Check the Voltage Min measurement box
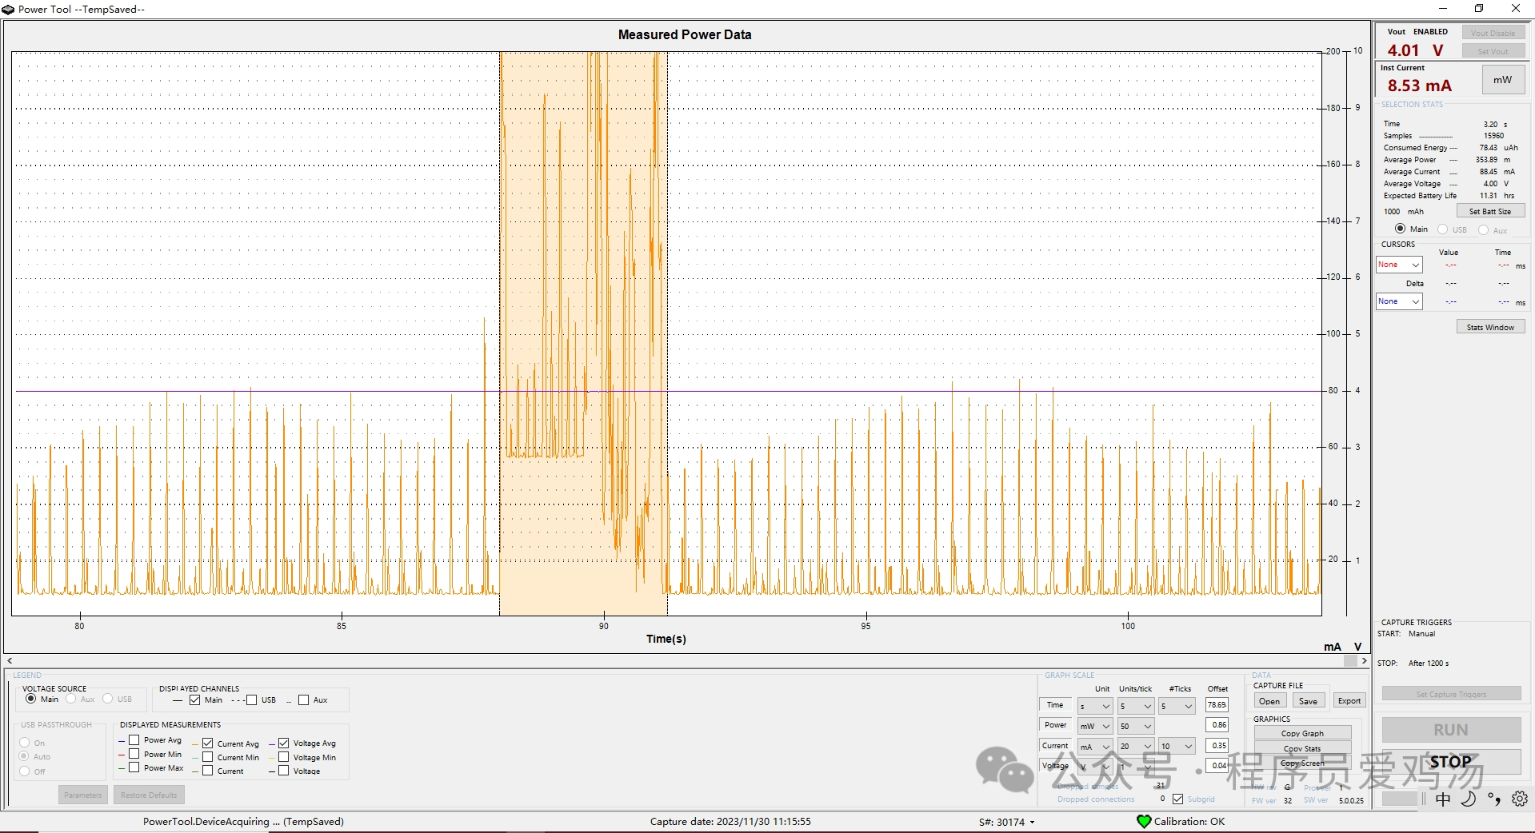The height and width of the screenshot is (833, 1535). [x=283, y=757]
